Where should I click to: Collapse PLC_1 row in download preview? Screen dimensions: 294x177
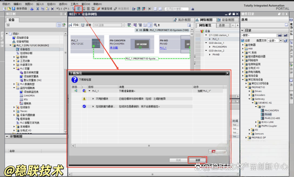tap(89, 91)
